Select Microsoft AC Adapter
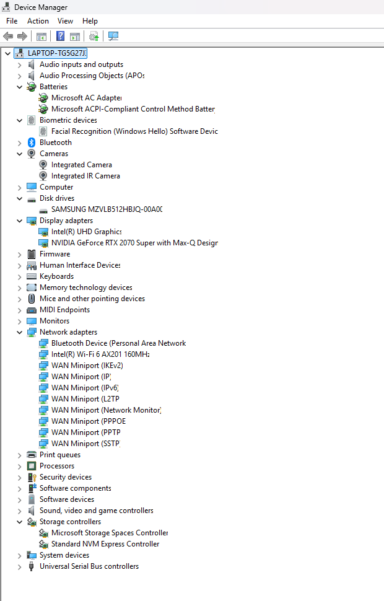This screenshot has width=384, height=601. click(86, 98)
